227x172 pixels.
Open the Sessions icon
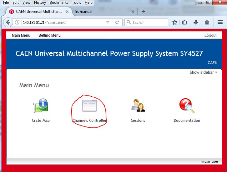click(x=138, y=106)
